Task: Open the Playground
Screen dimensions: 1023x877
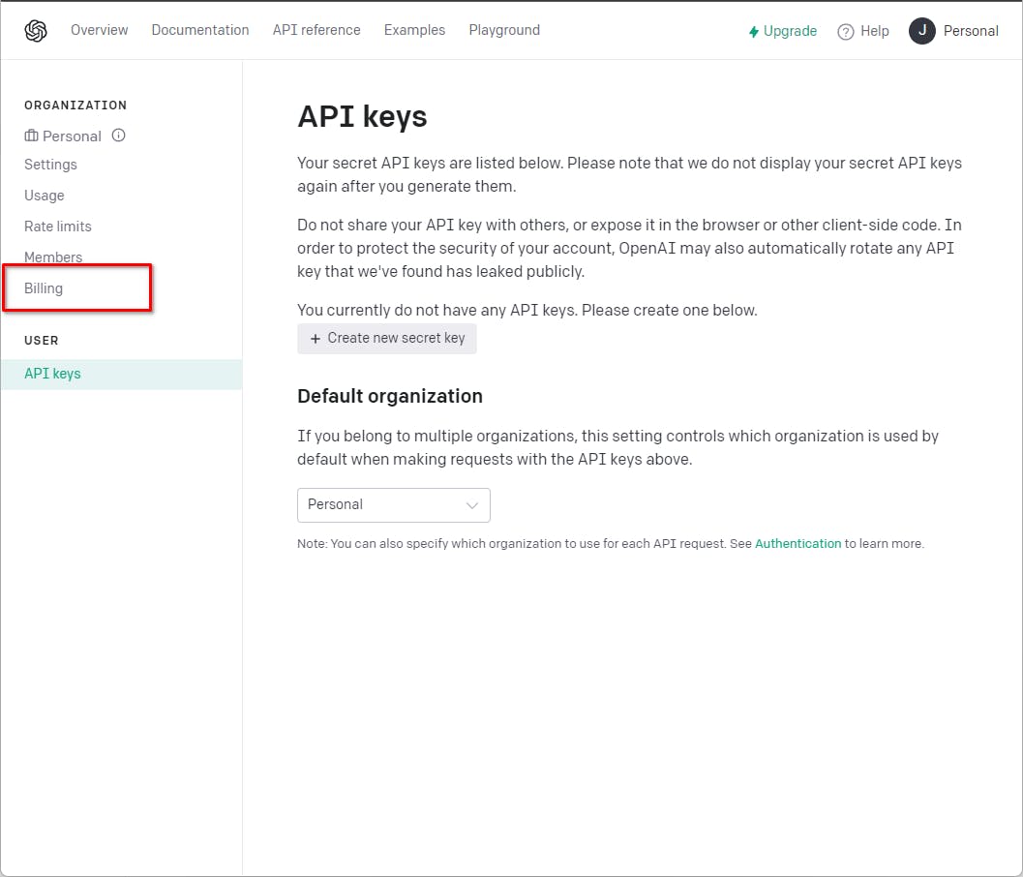Action: click(504, 30)
